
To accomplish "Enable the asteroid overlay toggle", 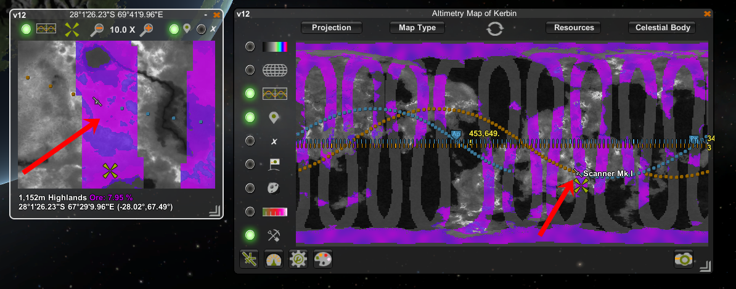I will point(250,188).
